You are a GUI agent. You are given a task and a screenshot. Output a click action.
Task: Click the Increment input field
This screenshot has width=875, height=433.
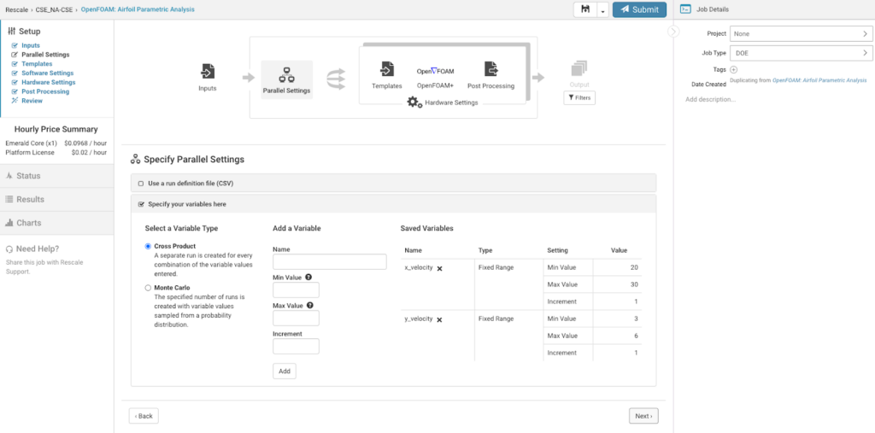[296, 347]
